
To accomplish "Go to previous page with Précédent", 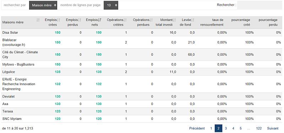I will [197, 128].
